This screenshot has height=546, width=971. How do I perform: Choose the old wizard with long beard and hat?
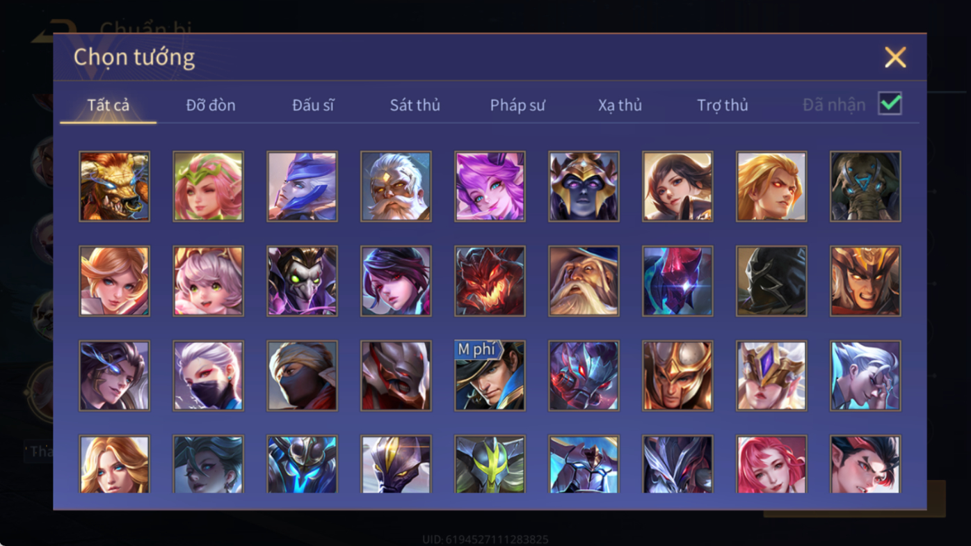click(x=584, y=281)
